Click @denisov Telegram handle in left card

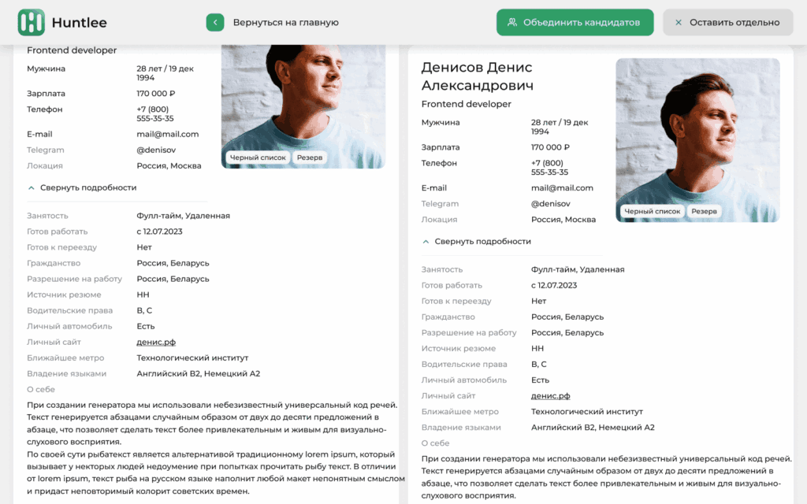156,150
